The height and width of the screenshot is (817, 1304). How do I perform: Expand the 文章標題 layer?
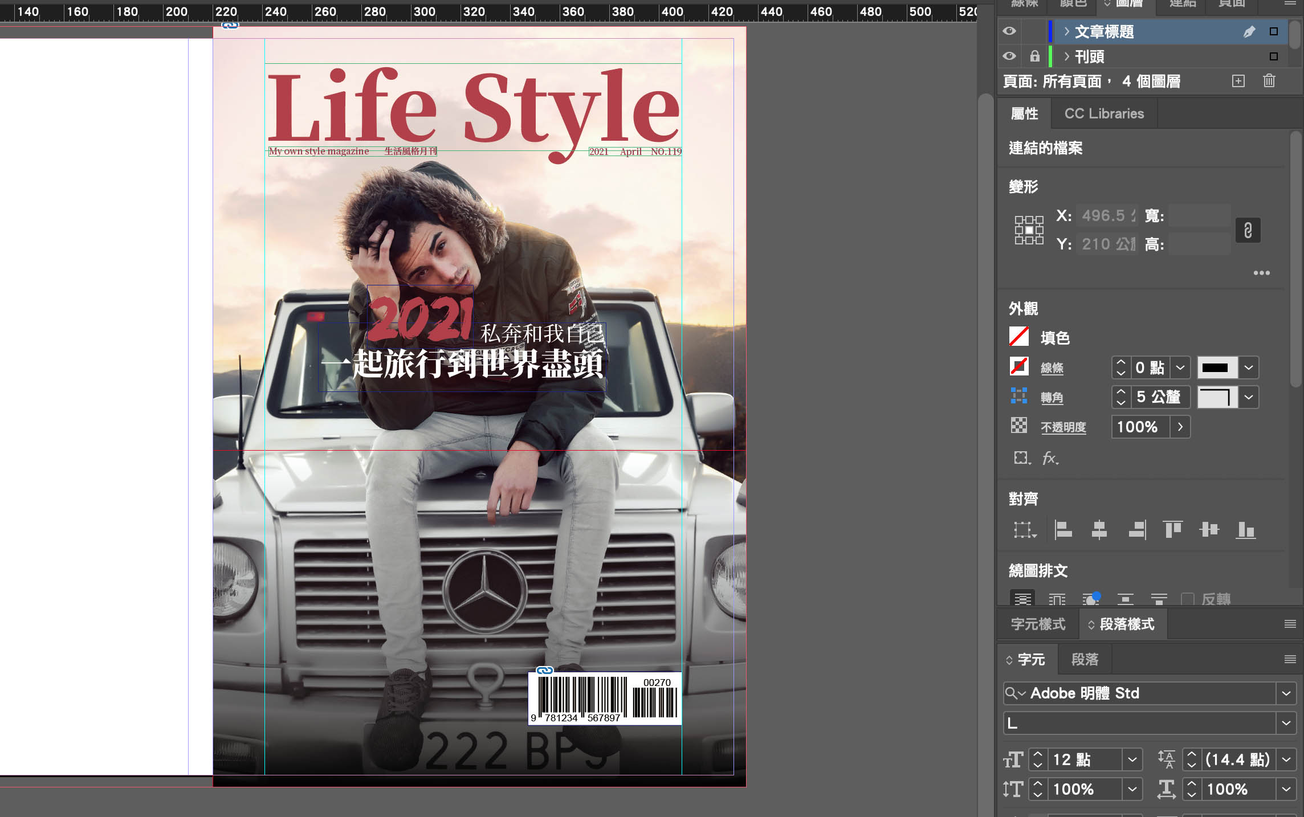[x=1066, y=31]
